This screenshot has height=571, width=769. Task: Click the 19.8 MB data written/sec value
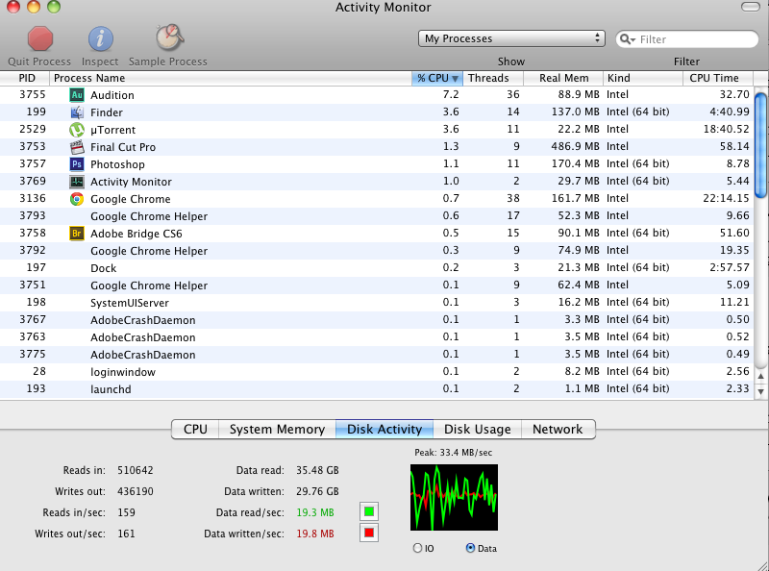click(315, 534)
